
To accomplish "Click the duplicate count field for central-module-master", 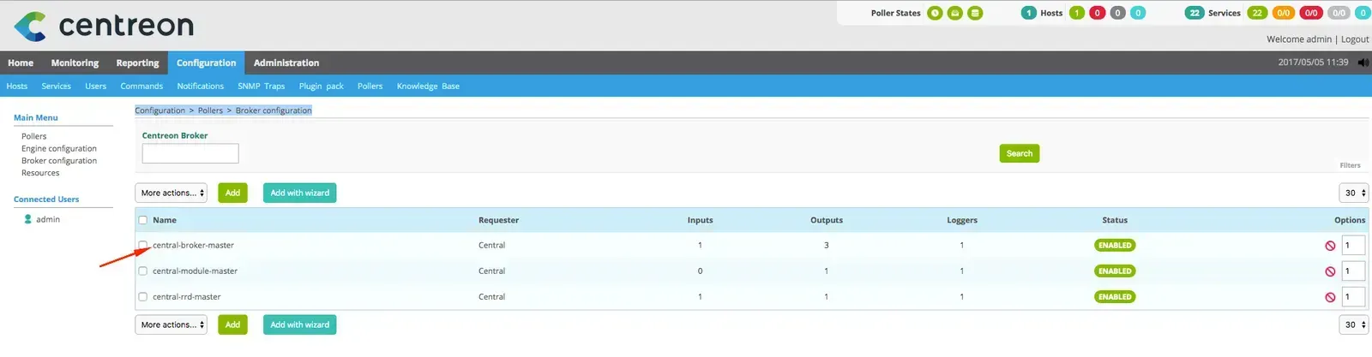I will [x=1353, y=271].
